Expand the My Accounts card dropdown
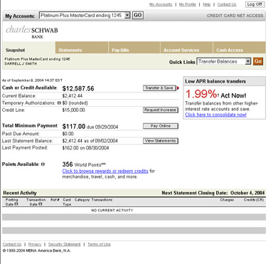Viewport: 268px width, 264px height. [x=127, y=16]
